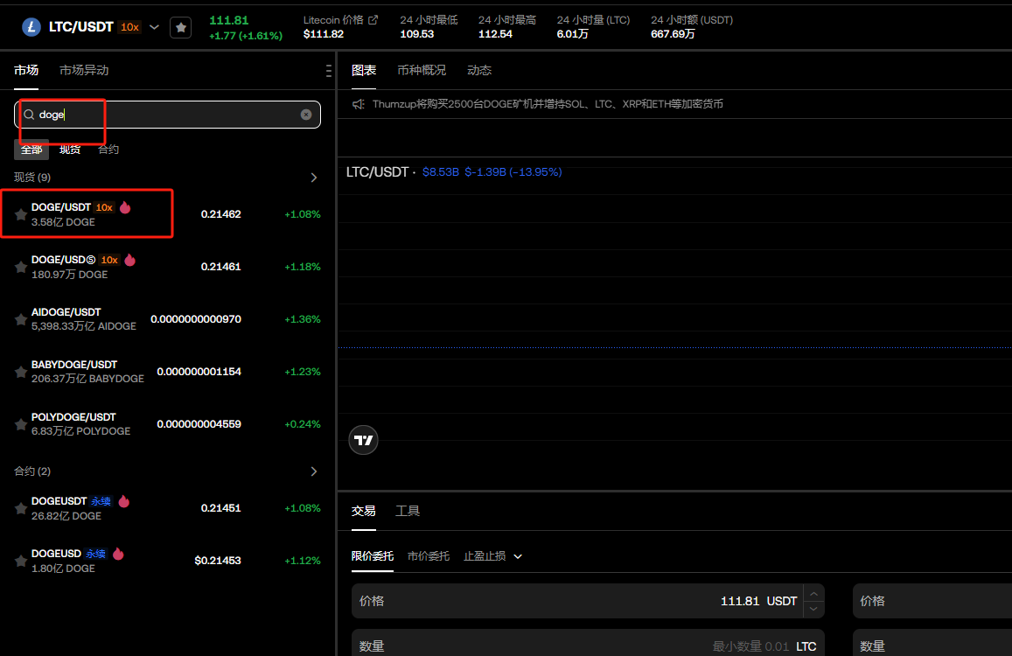The image size is (1012, 656).
Task: Click the flame icon on DOGE/USDT row
Action: 125,207
